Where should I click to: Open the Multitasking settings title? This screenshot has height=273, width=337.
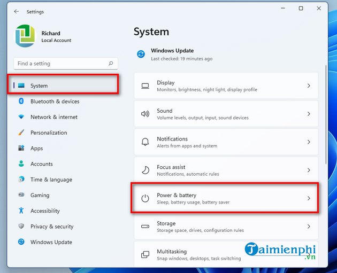coord(172,252)
